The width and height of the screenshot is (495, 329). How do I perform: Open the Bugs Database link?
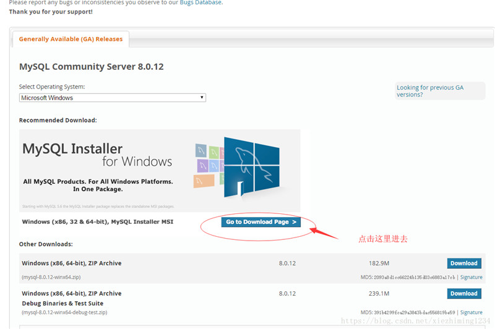(199, 2)
